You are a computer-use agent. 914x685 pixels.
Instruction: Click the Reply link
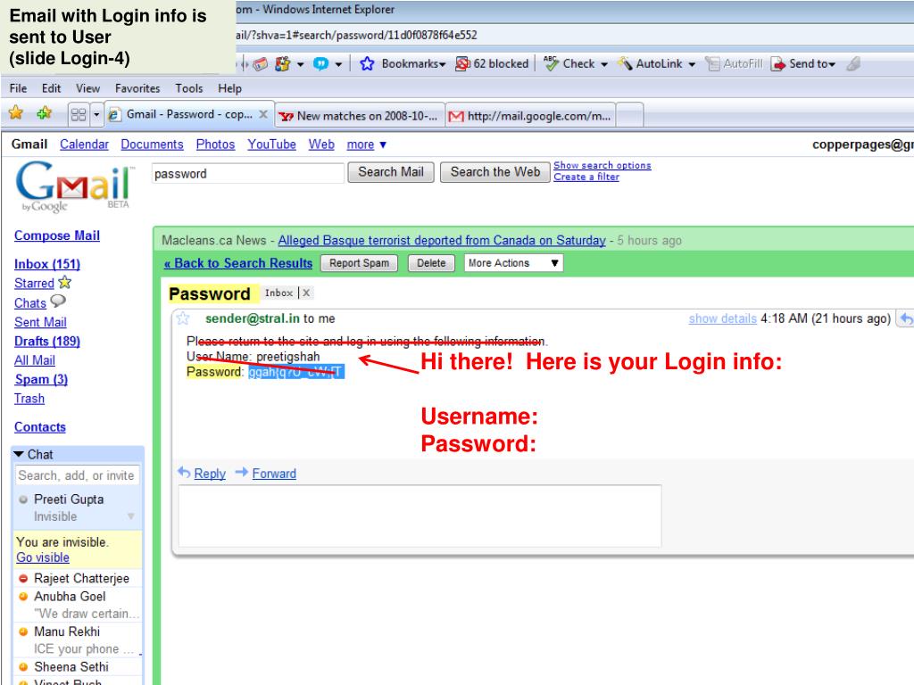[x=209, y=474]
